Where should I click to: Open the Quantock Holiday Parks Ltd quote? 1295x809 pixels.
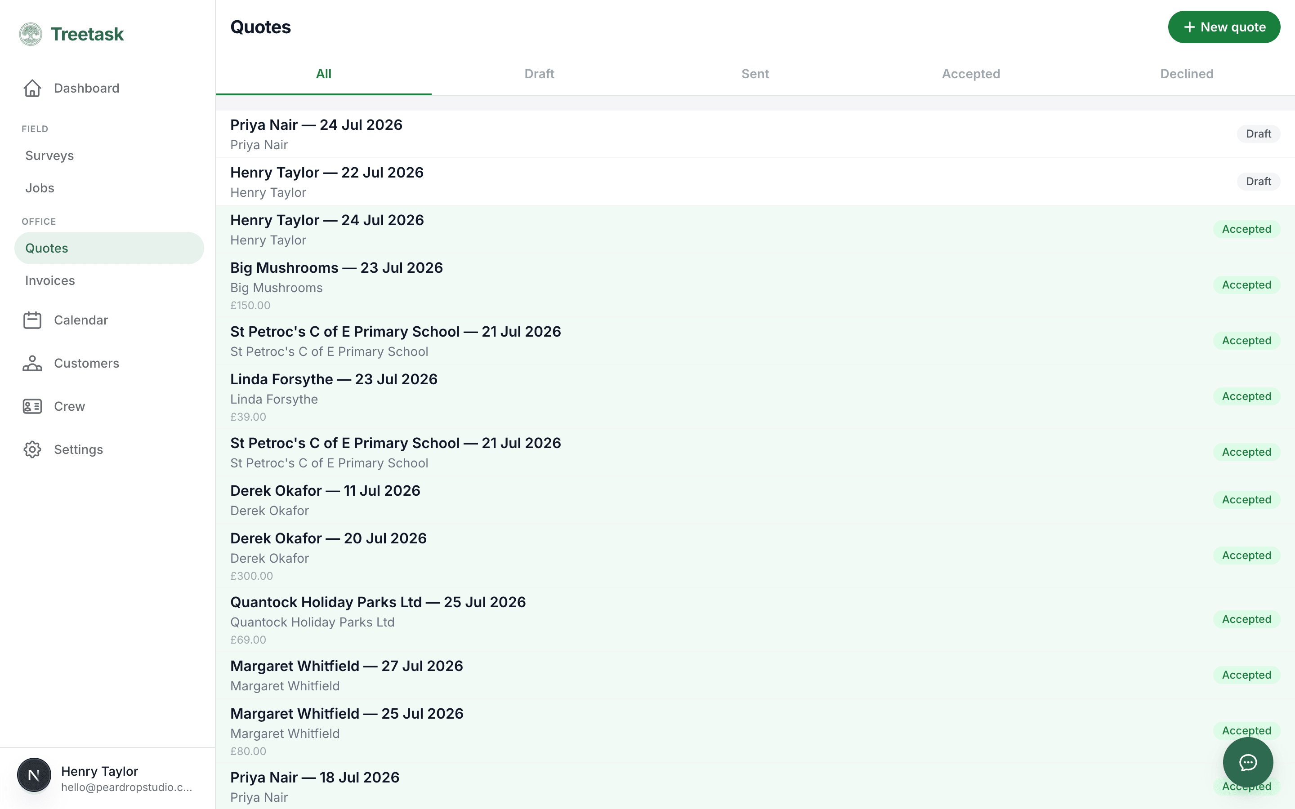[755, 620]
